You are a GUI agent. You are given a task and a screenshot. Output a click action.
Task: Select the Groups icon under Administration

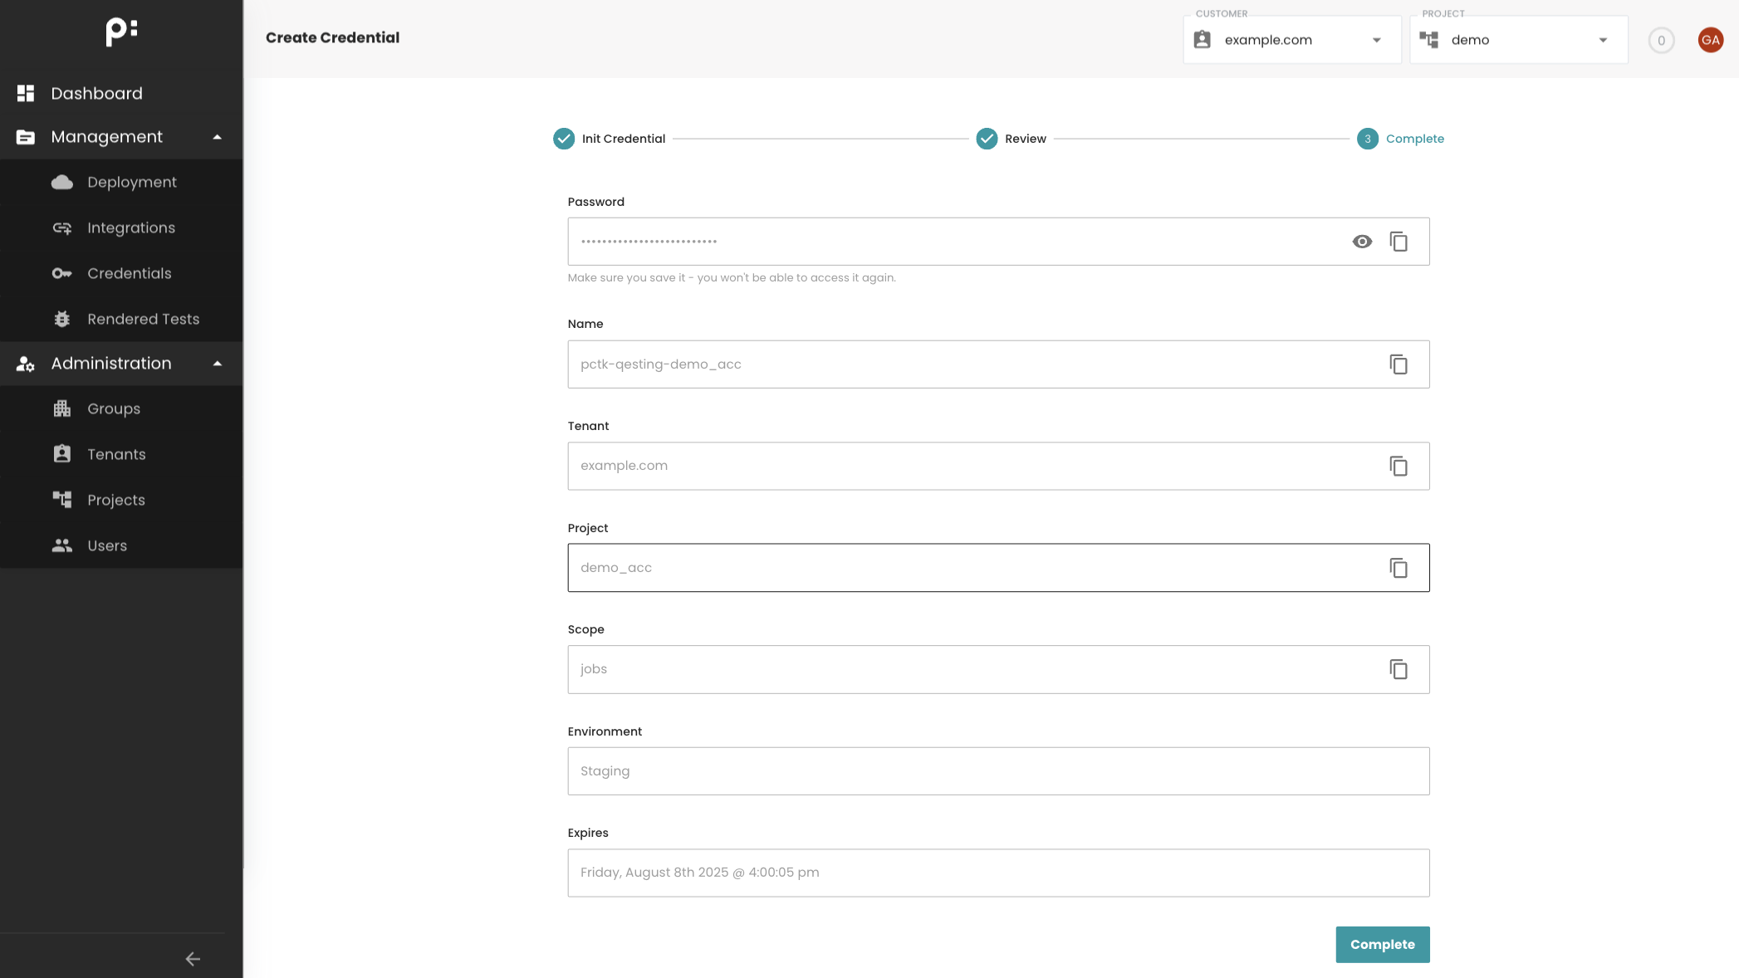62,408
